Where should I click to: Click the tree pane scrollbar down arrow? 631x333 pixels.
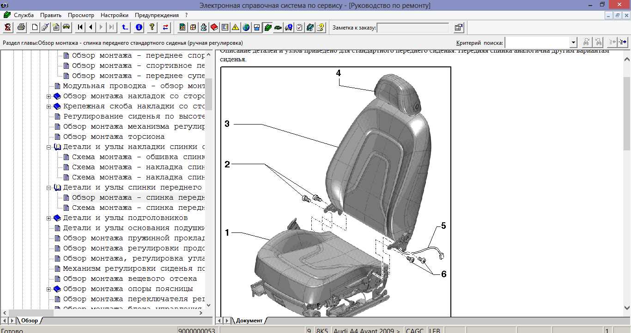click(x=208, y=305)
